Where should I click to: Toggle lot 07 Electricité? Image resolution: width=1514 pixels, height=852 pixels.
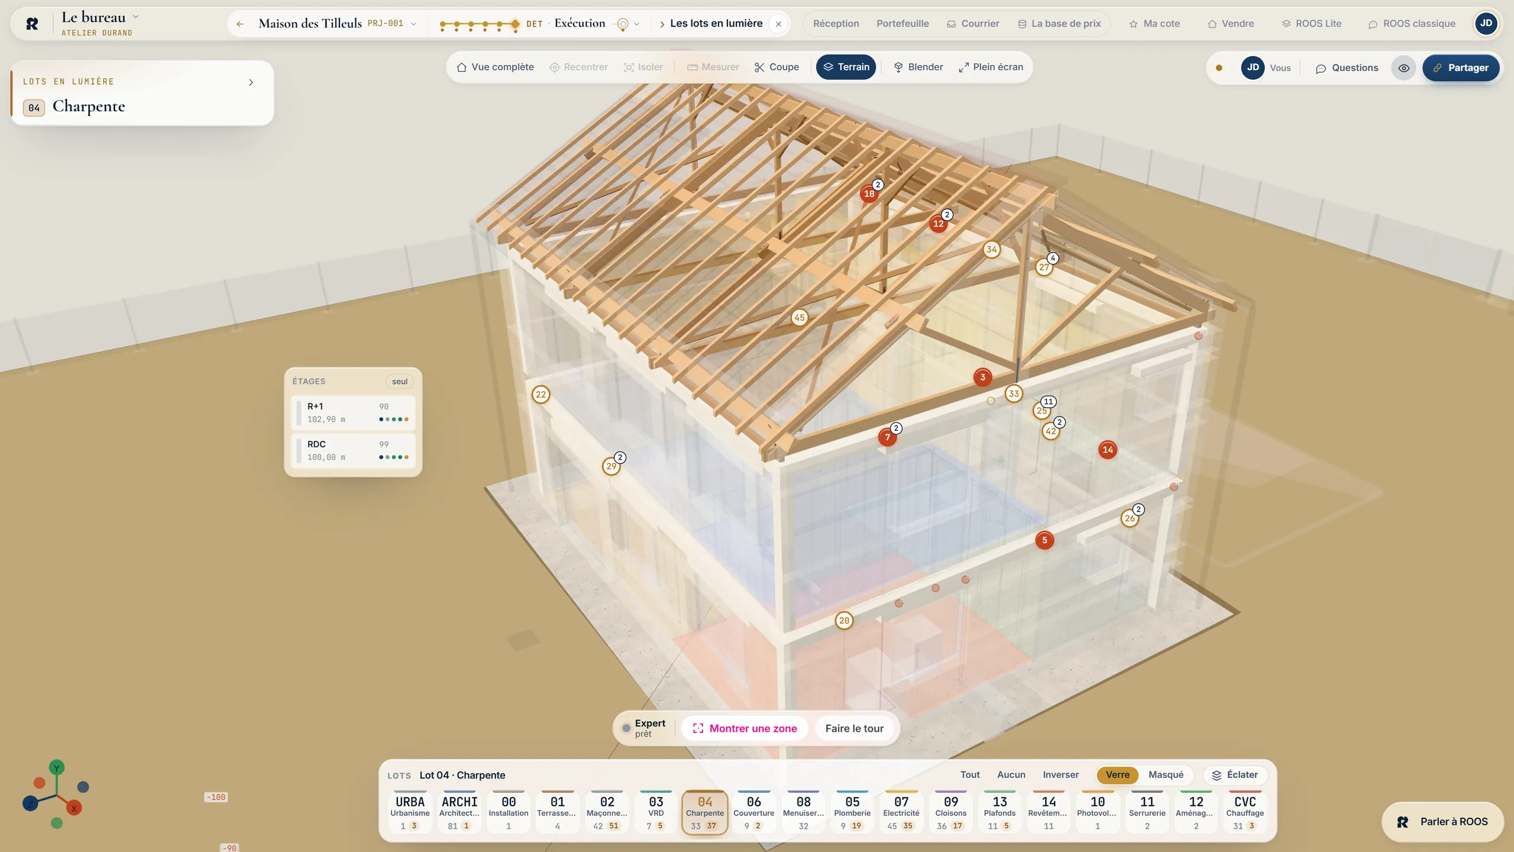pos(901,812)
